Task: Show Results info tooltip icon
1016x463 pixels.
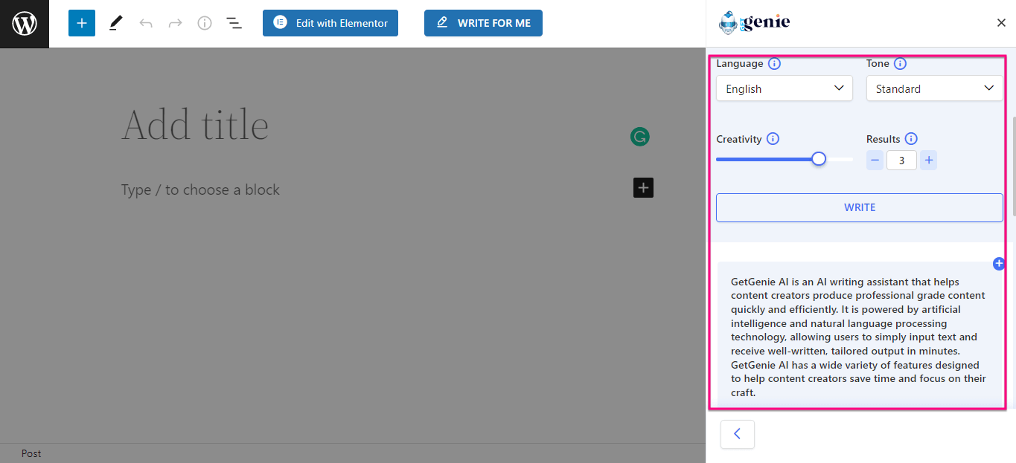Action: (x=911, y=139)
